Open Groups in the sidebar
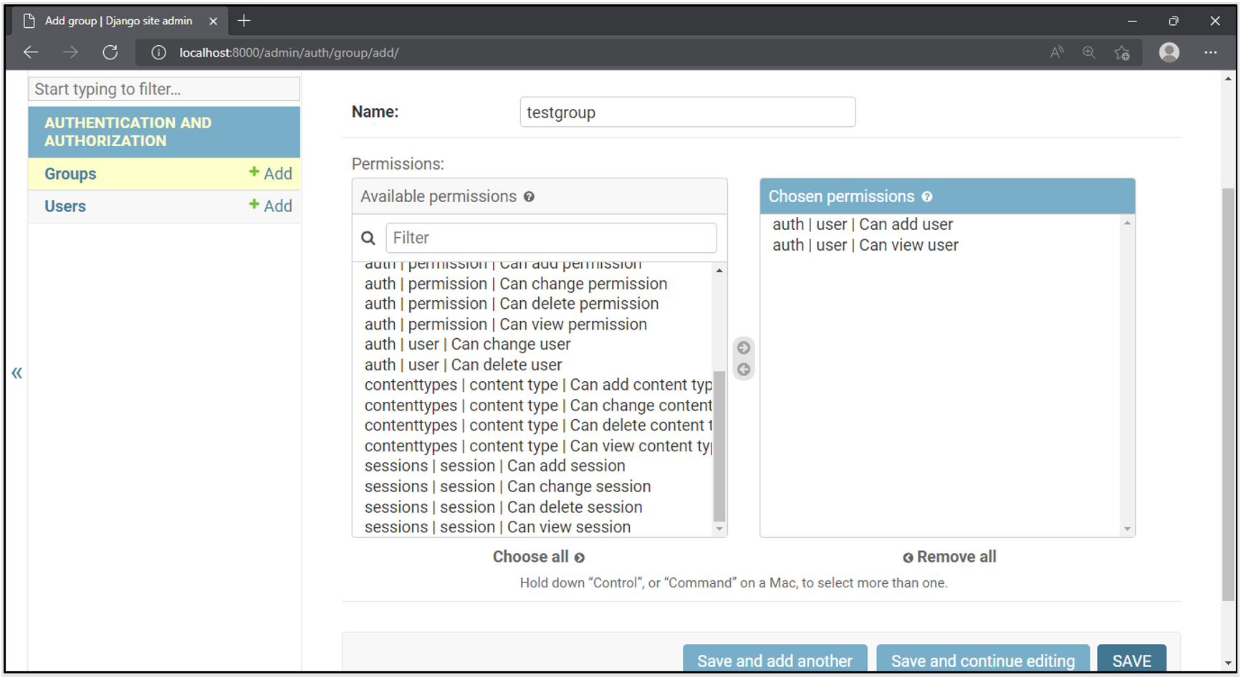This screenshot has height=677, width=1241. pos(70,174)
